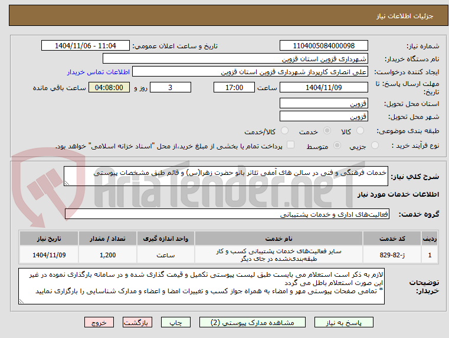Click the شهر محل تحویل field
449x338 pixels.
[x=323, y=116]
